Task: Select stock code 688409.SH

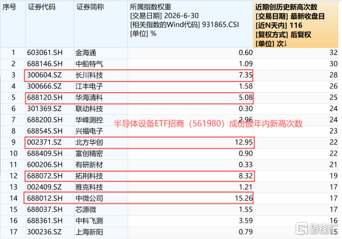Action: [44, 153]
